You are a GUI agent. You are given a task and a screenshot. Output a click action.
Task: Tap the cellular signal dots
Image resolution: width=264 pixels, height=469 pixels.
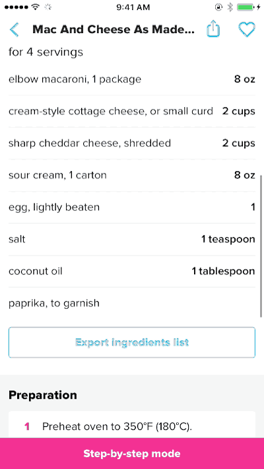(x=16, y=7)
